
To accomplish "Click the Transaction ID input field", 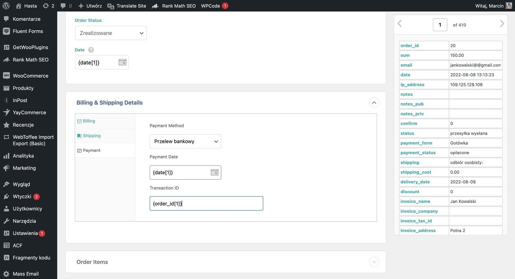I will point(206,204).
